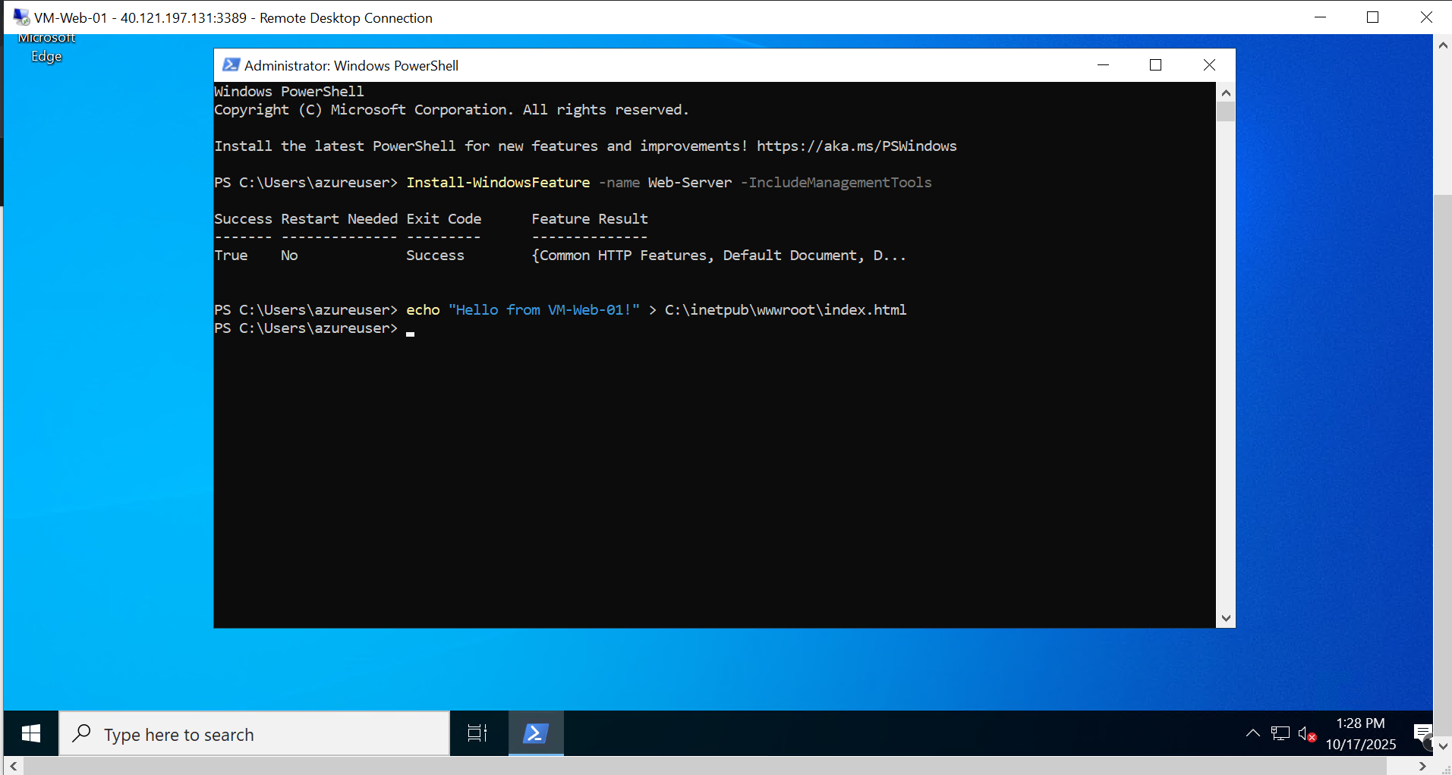
Task: Click the remote session scroll up arrow
Action: click(x=1442, y=45)
